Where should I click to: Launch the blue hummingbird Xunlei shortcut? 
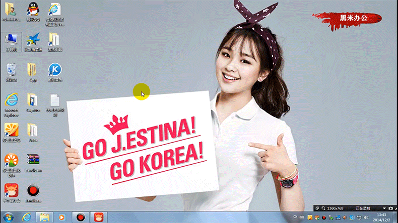tap(33, 42)
